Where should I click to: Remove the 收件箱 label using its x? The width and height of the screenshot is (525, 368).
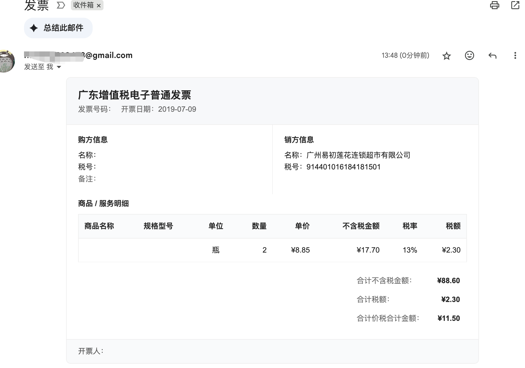[99, 5]
